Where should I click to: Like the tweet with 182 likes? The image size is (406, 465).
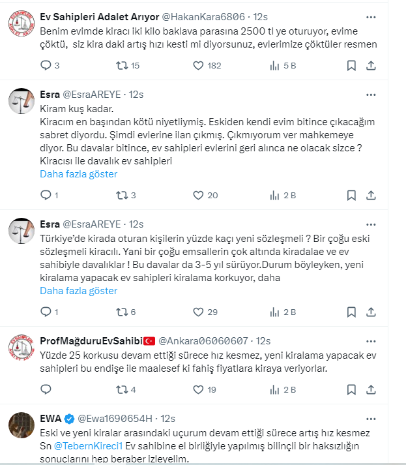coord(198,65)
